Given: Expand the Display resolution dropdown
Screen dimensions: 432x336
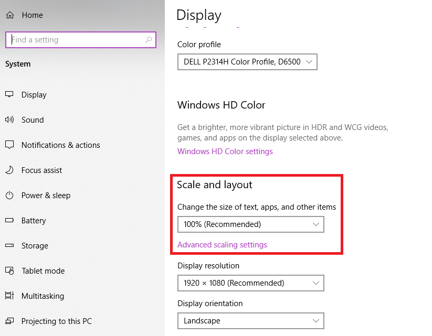Looking at the screenshot, I should [x=250, y=283].
